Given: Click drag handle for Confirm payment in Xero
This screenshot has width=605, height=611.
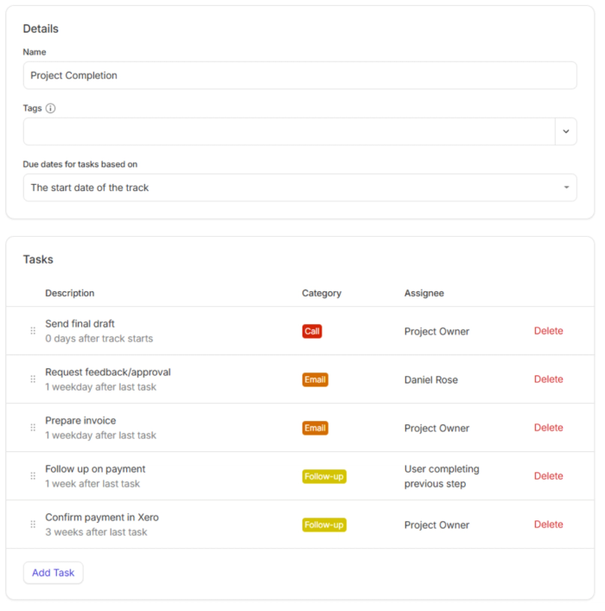Looking at the screenshot, I should click(x=33, y=525).
